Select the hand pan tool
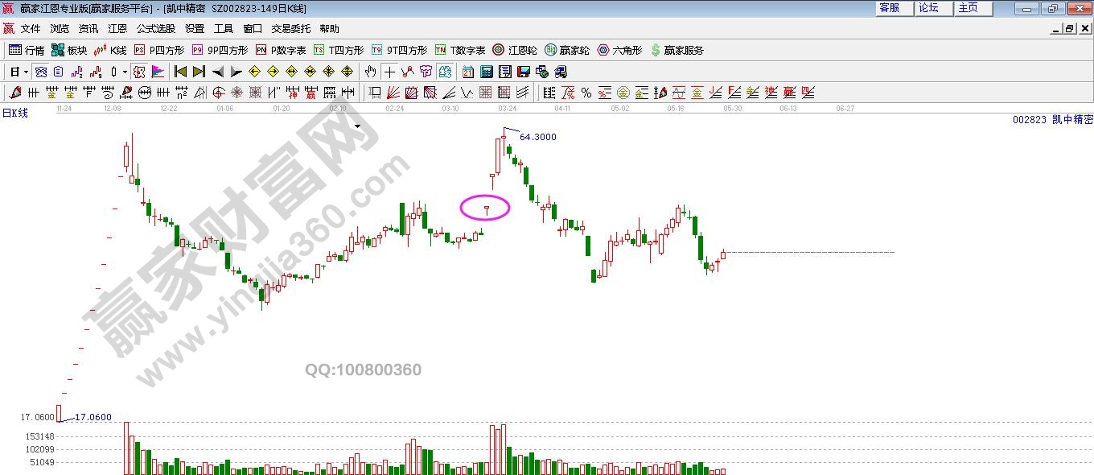The width and height of the screenshot is (1094, 475). point(370,72)
